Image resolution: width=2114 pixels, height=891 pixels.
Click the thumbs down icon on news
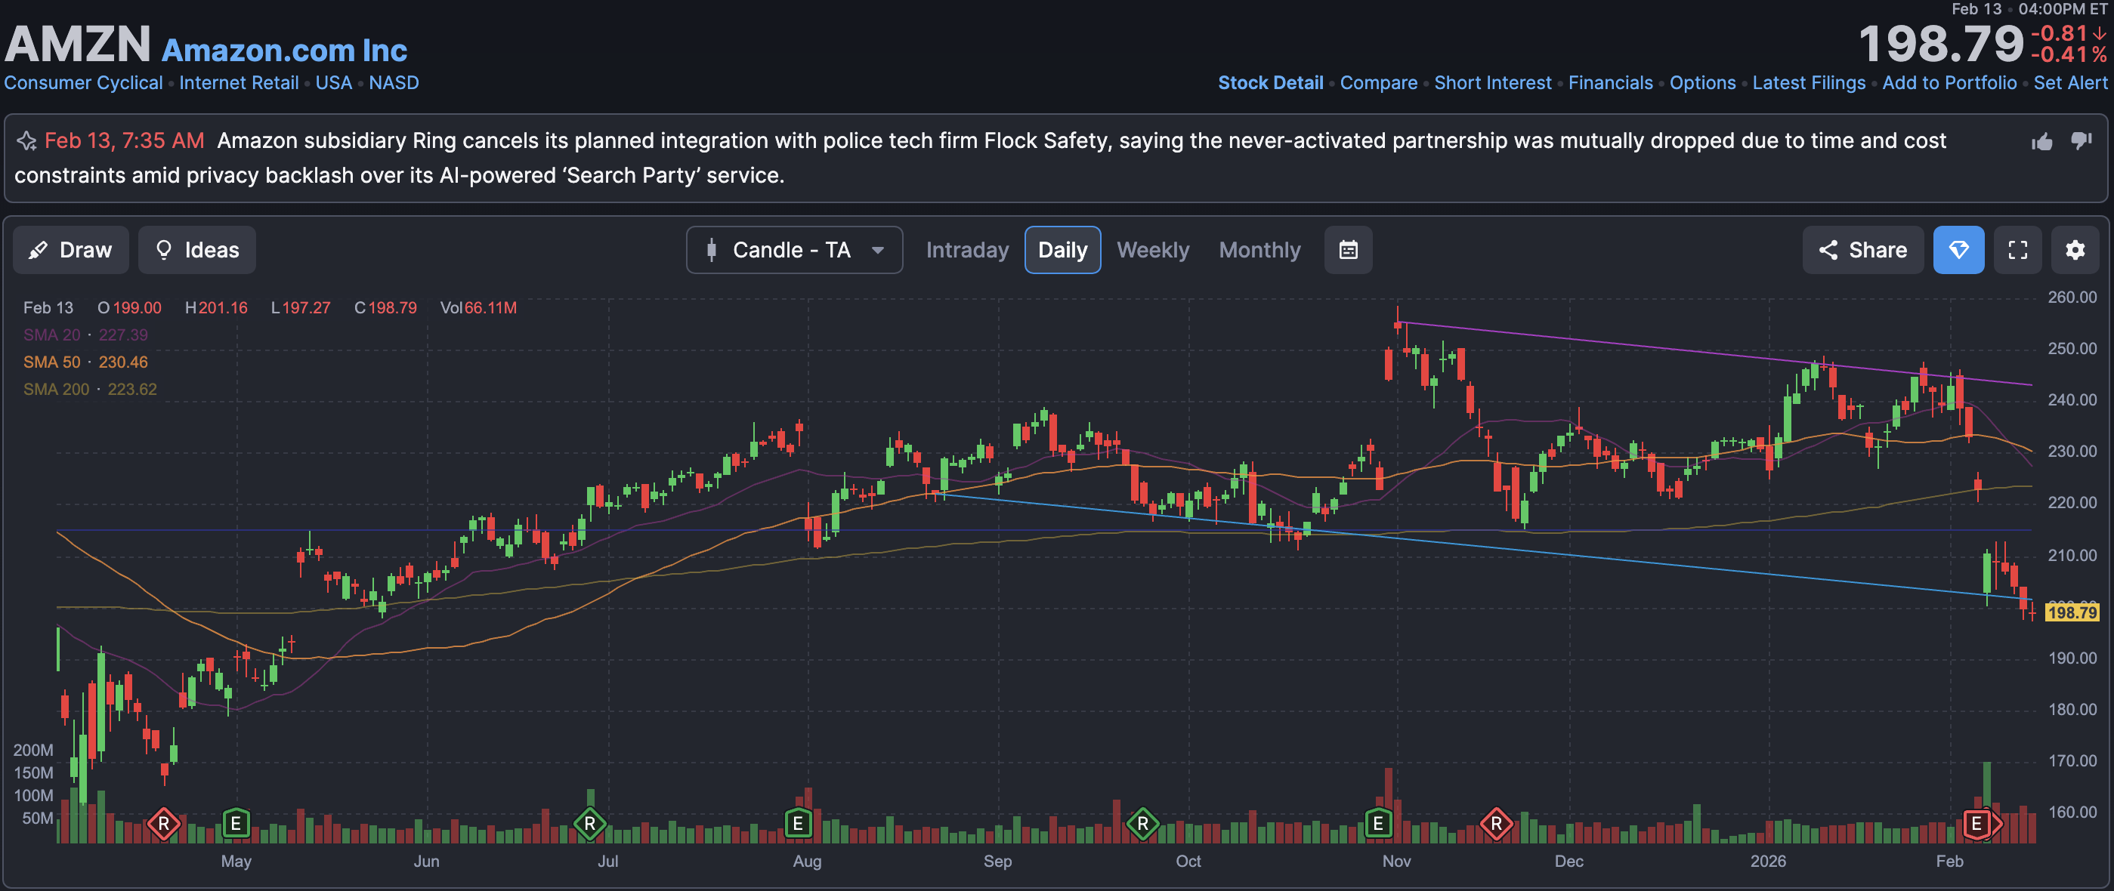(x=2082, y=140)
